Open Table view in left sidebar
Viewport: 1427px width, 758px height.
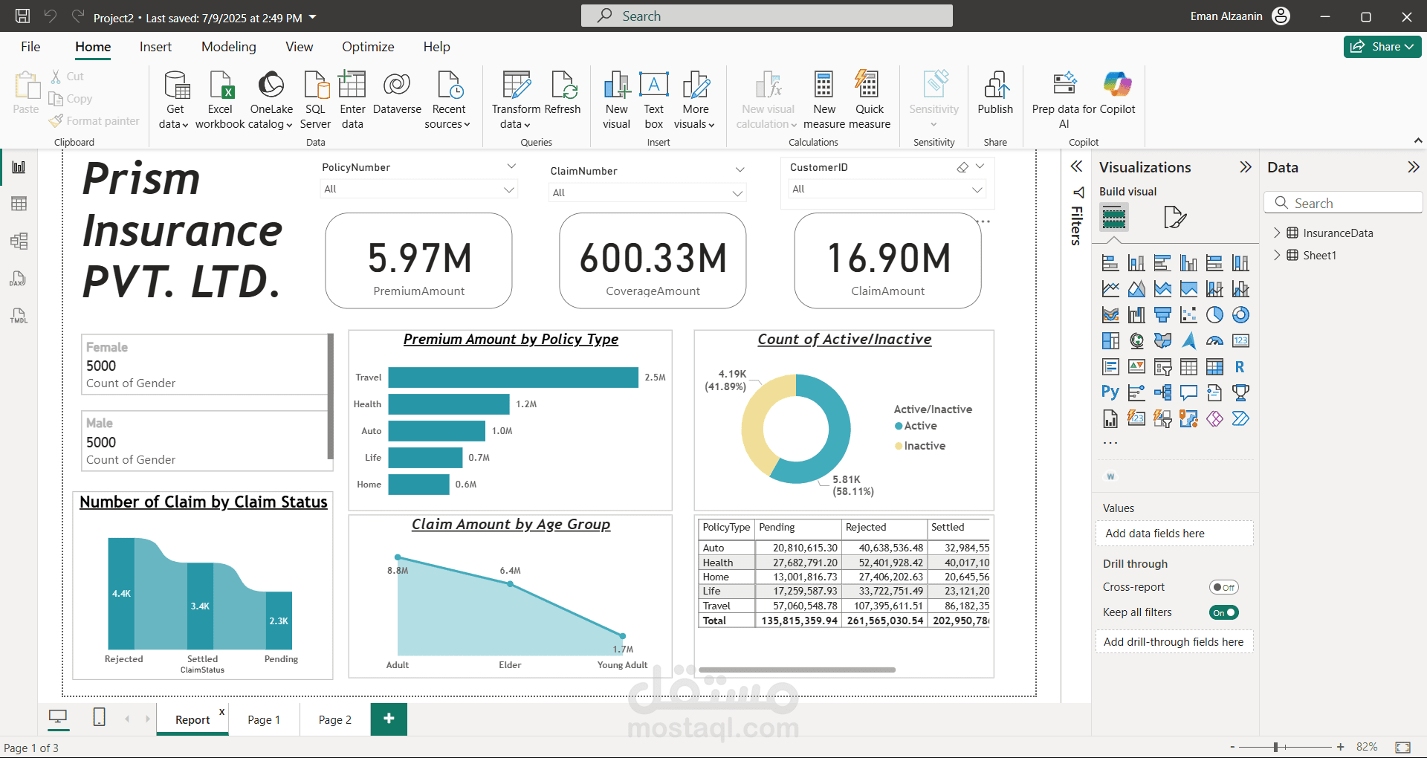(x=19, y=204)
